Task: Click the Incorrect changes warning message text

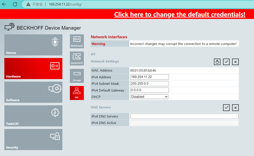Action: [183, 44]
